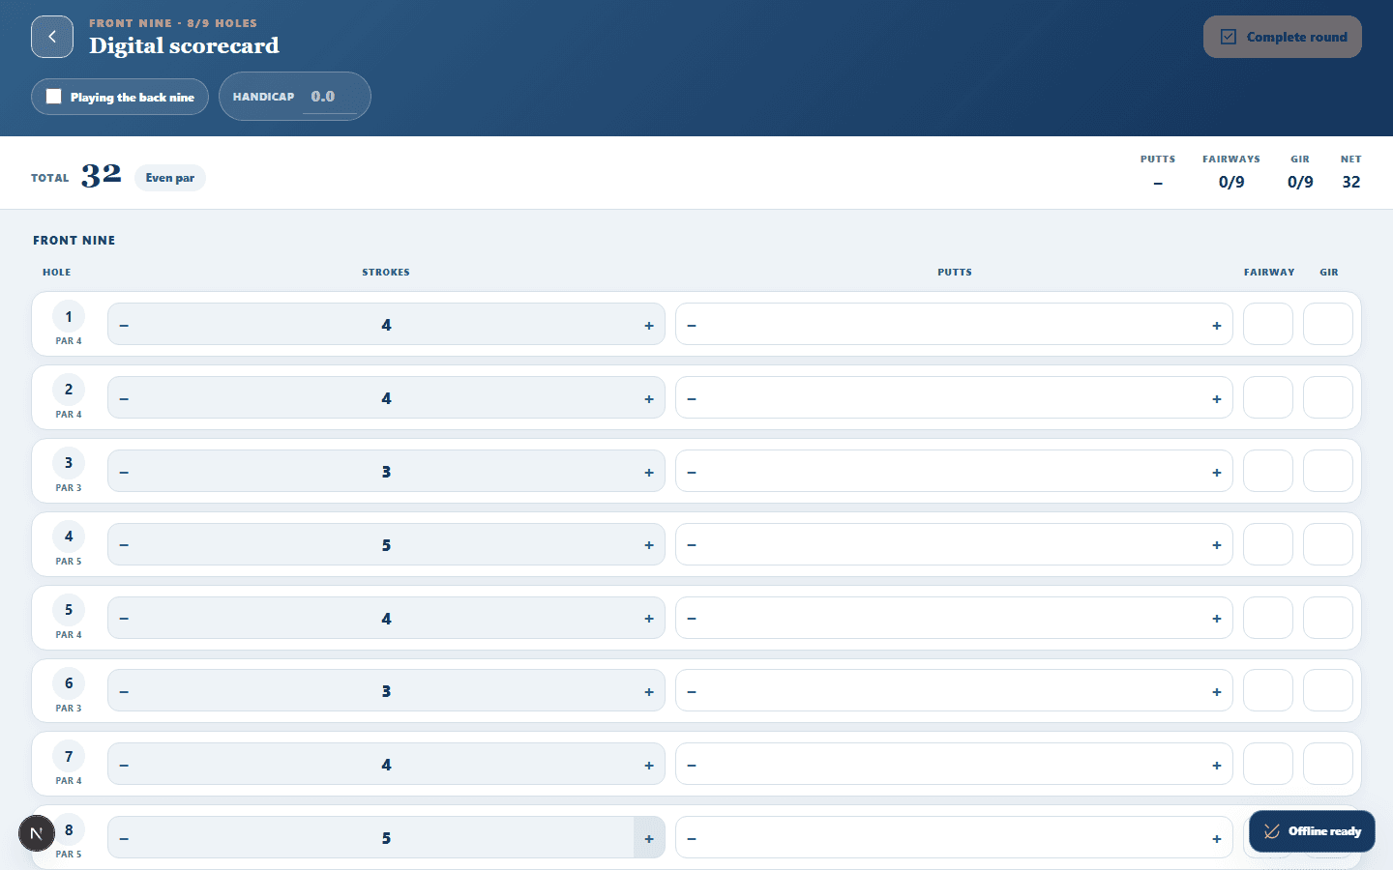Image resolution: width=1393 pixels, height=870 pixels.
Task: Toggle GIR for hole 2
Action: (x=1328, y=397)
